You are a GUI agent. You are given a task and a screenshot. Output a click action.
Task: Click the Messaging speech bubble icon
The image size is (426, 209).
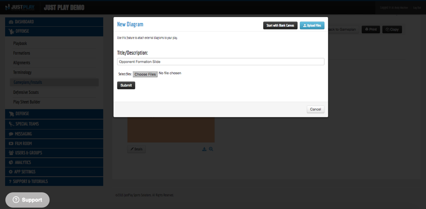(x=11, y=134)
